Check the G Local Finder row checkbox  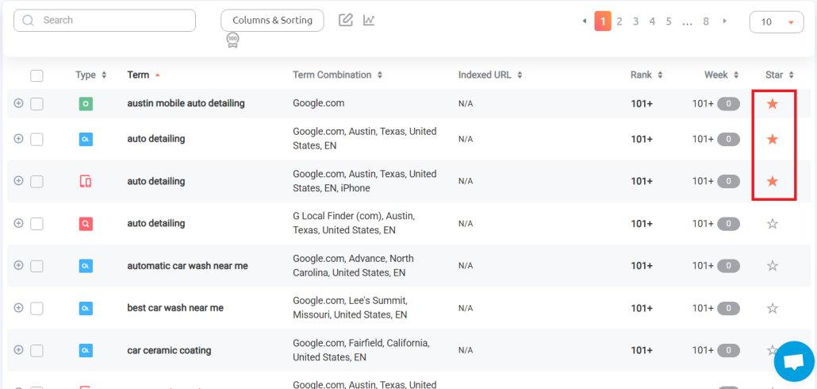36,224
